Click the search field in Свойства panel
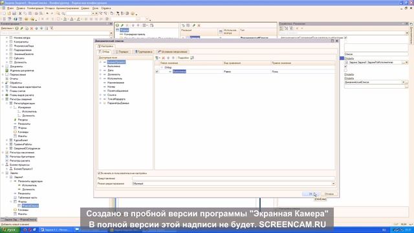 click(342, 33)
